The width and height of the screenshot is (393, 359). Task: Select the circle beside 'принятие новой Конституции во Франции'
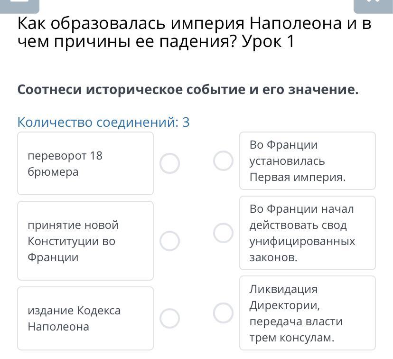169,241
